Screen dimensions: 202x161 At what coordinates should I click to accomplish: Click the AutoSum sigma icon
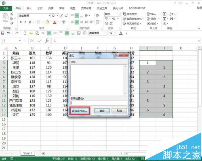pos(164,14)
